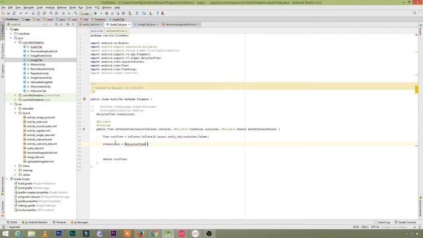Open the Android project view dropdown
Viewport: 423px width, 238px height.
(26, 24)
